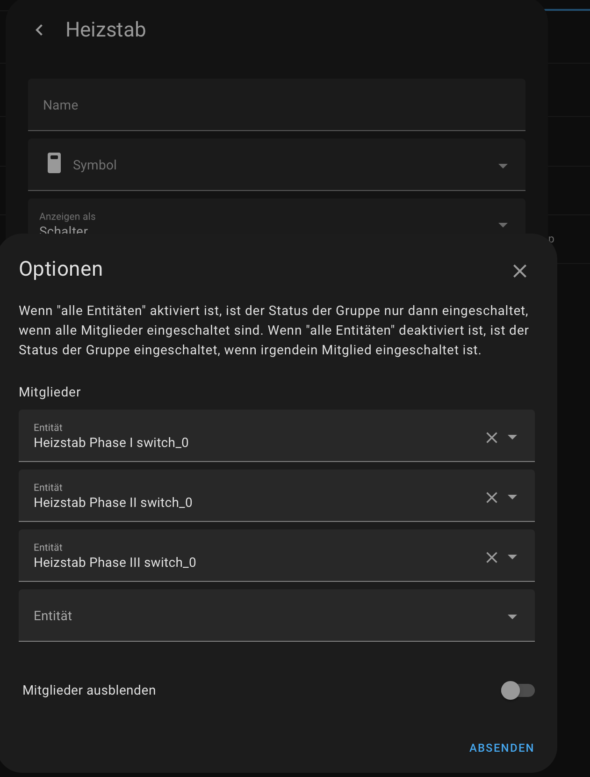Open Heizstab Phase III entity dropdown arrow

pos(512,557)
